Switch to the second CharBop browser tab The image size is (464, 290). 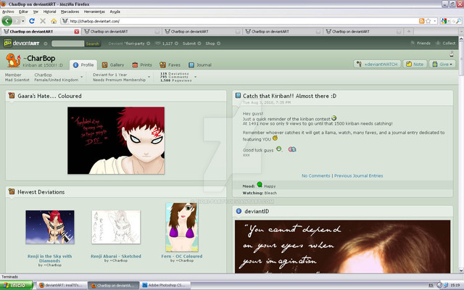122,31
